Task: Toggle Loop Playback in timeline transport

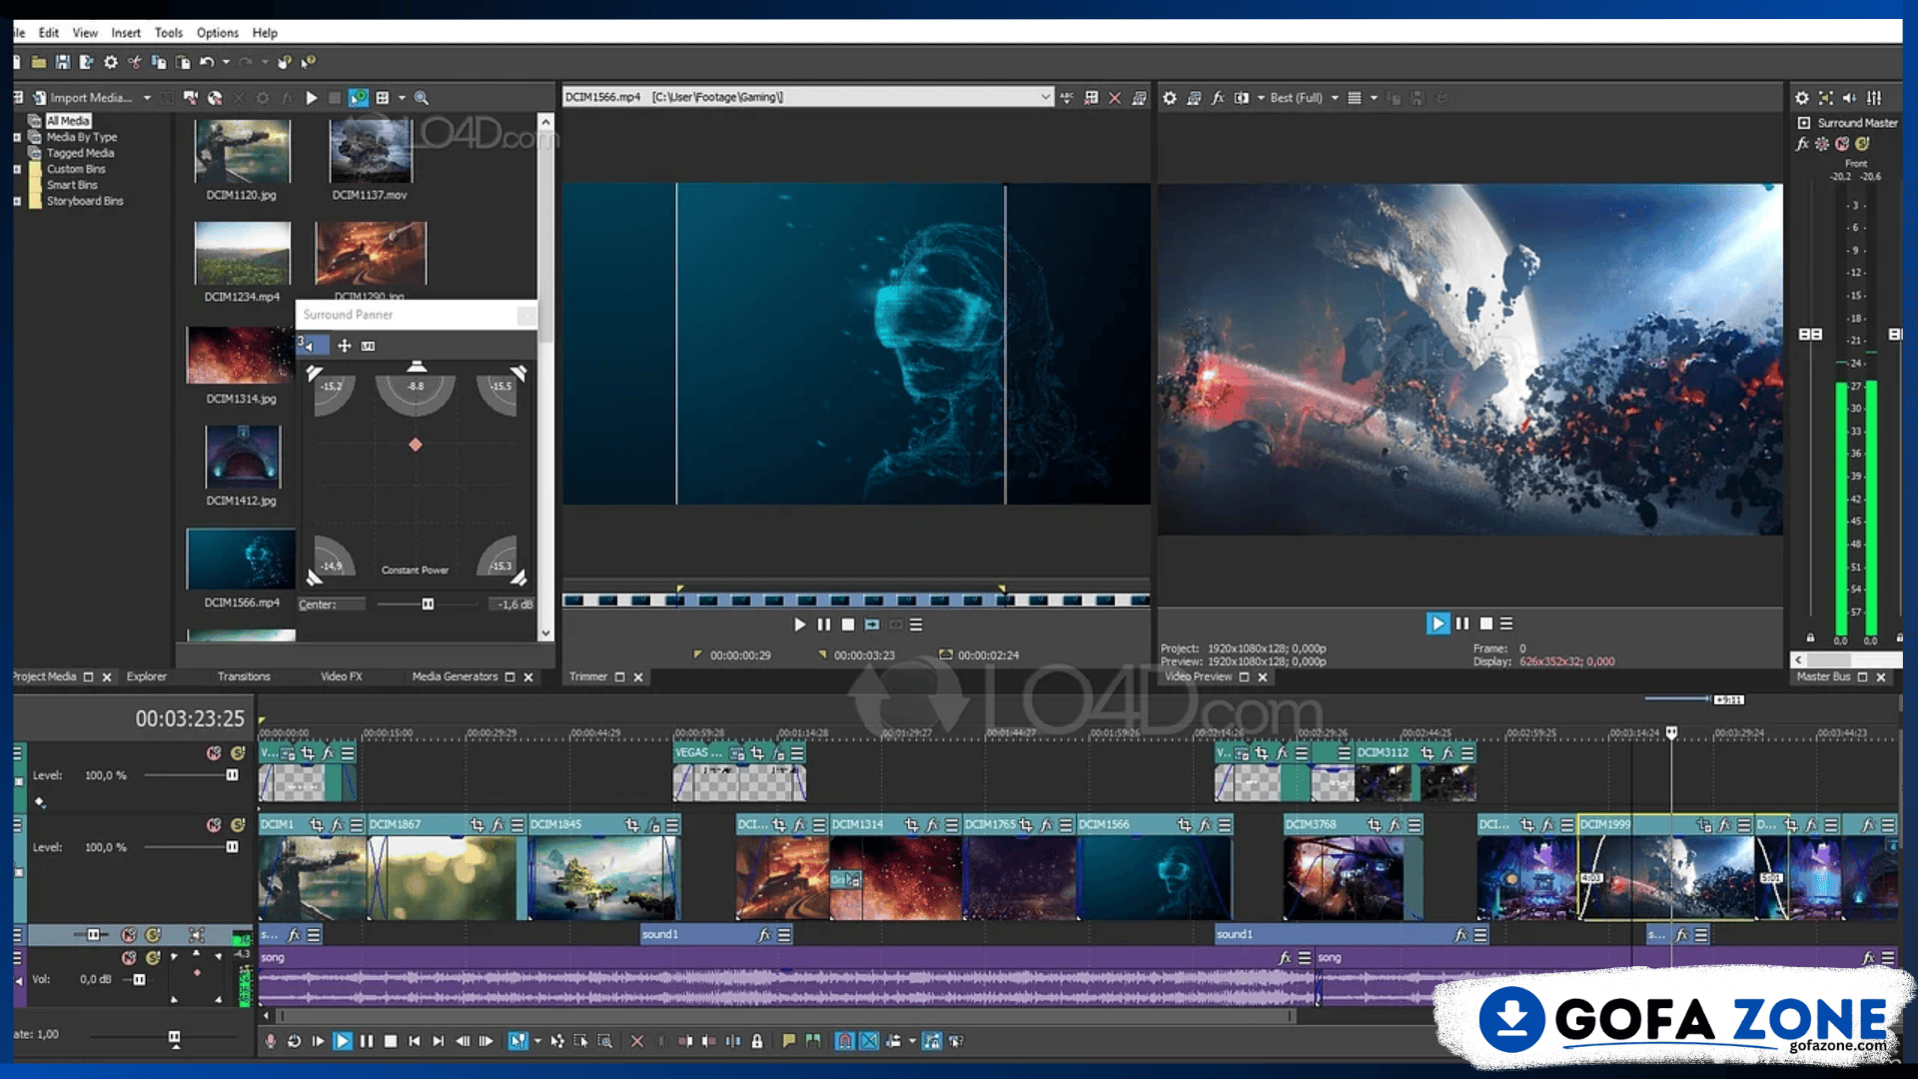Action: tap(294, 1041)
